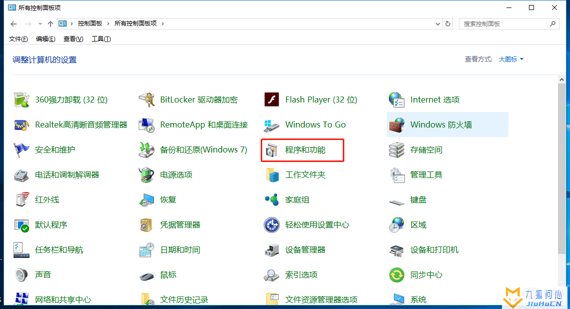Open Realtek高清晰音频管理器 icon

pyautogui.click(x=22, y=125)
